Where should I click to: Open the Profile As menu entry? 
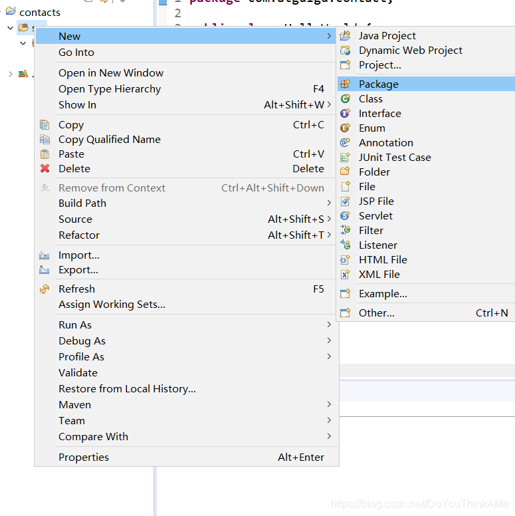pos(187,356)
